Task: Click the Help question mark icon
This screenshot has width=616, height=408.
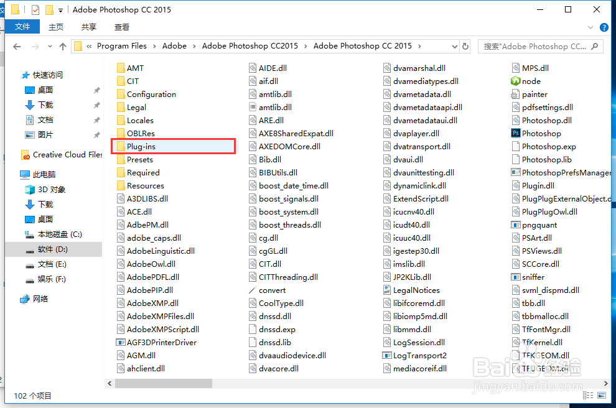Action: [x=604, y=27]
